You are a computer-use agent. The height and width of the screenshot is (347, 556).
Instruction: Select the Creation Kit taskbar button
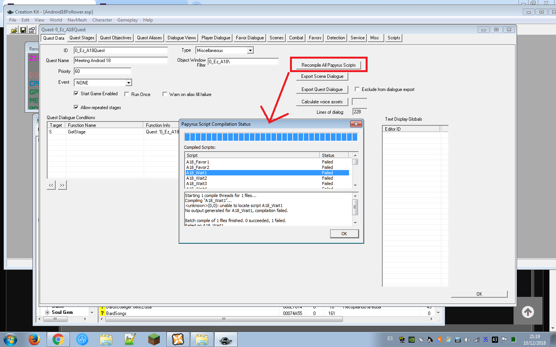click(226, 340)
